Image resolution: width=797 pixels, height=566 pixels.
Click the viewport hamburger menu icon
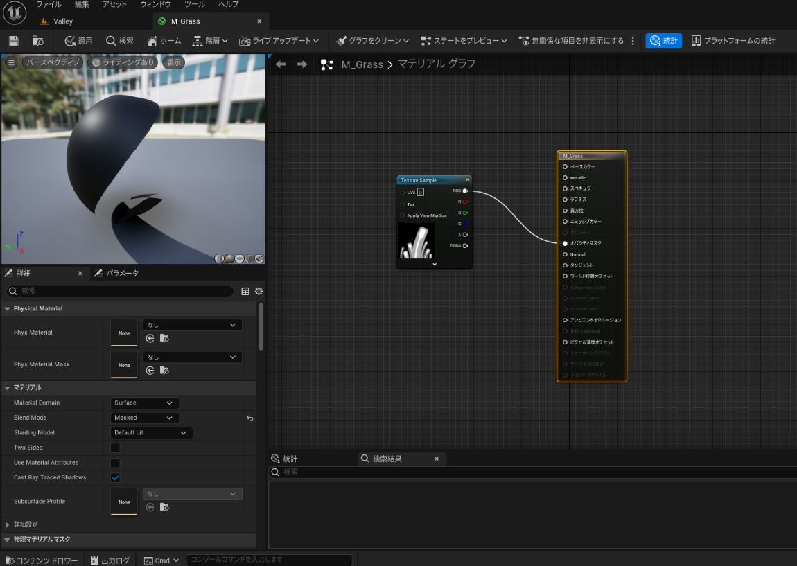(11, 62)
